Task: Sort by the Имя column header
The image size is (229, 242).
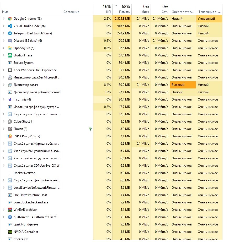Action: coord(31,9)
